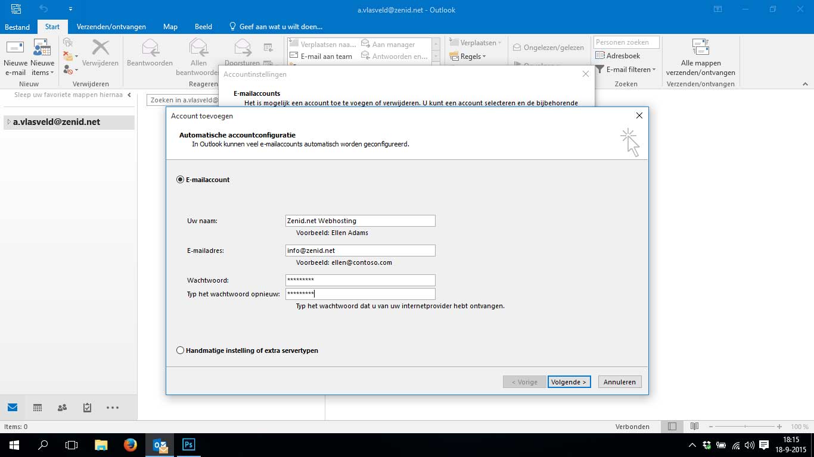The width and height of the screenshot is (814, 457).
Task: Open Photoshop from the taskbar
Action: point(189,445)
